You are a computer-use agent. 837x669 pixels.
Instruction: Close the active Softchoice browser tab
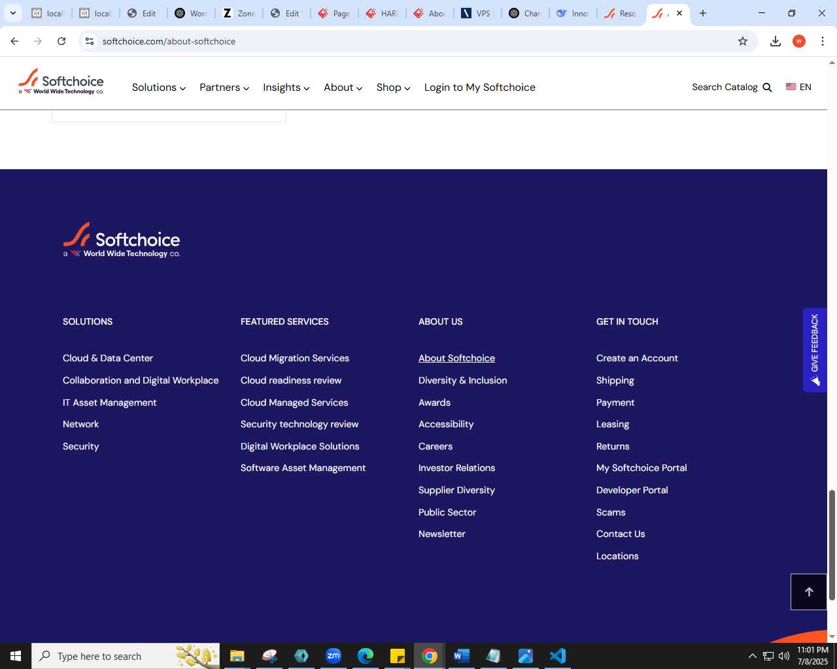pos(679,13)
